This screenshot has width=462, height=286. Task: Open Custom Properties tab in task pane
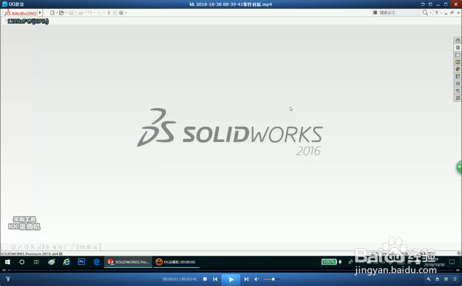[457, 76]
